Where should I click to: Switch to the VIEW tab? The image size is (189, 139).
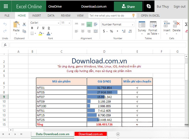pos(80,15)
